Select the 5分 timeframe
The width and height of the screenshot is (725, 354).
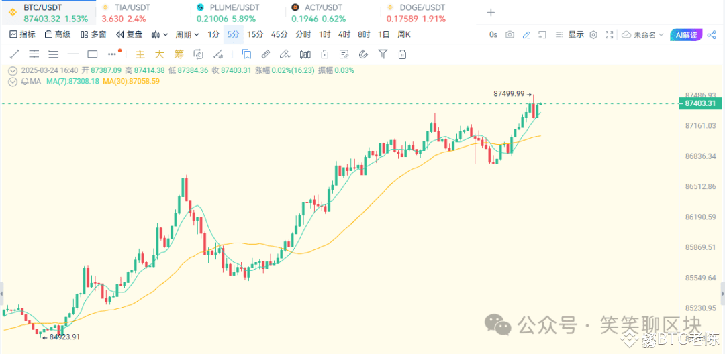[234, 35]
